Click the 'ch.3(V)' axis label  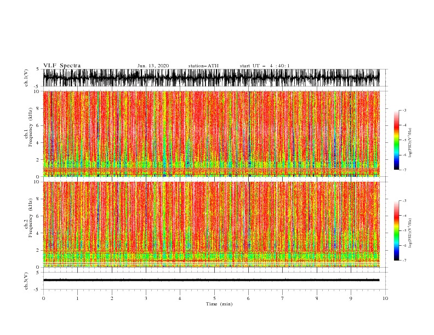coord(26,281)
